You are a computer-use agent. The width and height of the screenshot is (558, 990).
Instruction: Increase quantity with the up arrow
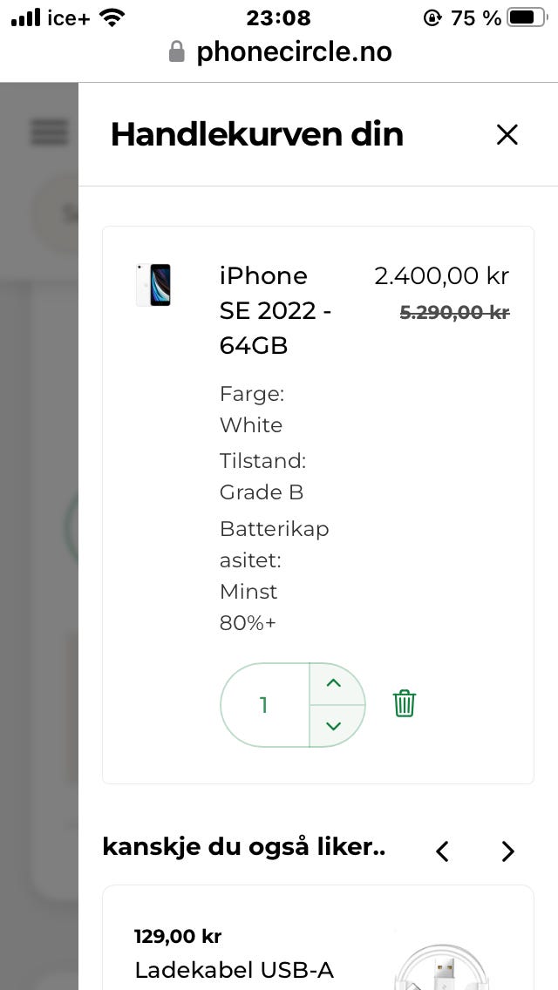(333, 683)
